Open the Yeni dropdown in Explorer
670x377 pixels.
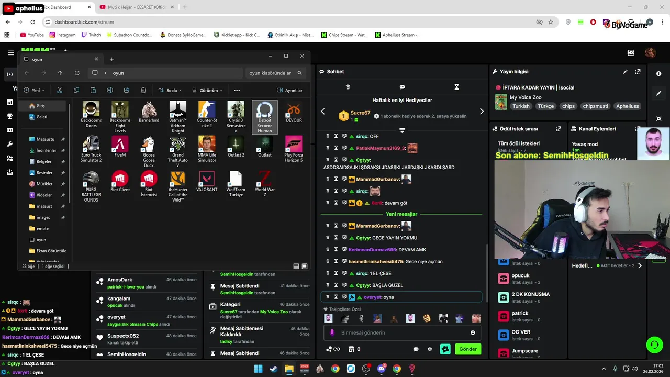point(34,90)
